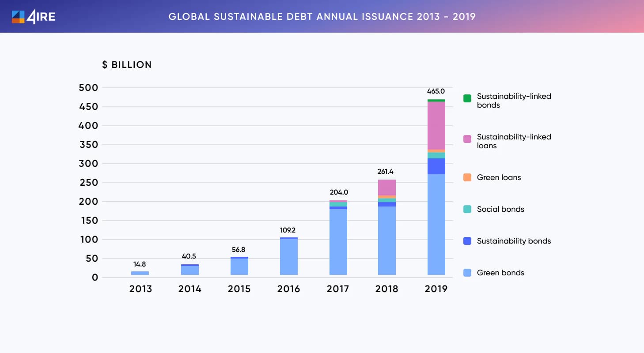Click the Sustainability-linked bonds green legend swatch
The image size is (644, 353).
(x=467, y=98)
